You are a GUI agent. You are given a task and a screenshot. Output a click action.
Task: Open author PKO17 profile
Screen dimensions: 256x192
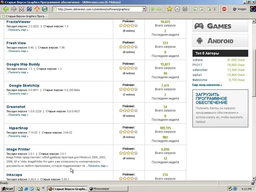pyautogui.click(x=197, y=65)
